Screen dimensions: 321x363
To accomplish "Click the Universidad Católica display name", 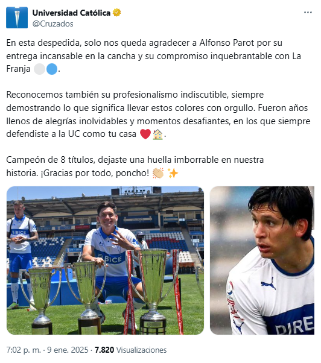I will pyautogui.click(x=71, y=13).
